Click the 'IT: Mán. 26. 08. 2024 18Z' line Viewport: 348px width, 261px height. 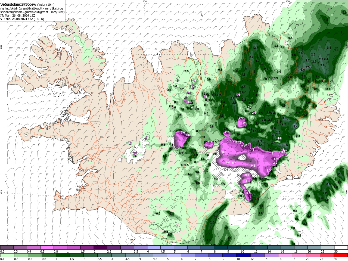pos(18,15)
